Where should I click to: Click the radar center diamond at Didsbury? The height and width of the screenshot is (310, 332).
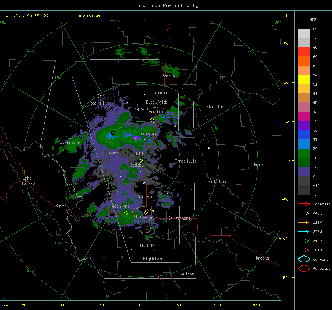(x=141, y=161)
